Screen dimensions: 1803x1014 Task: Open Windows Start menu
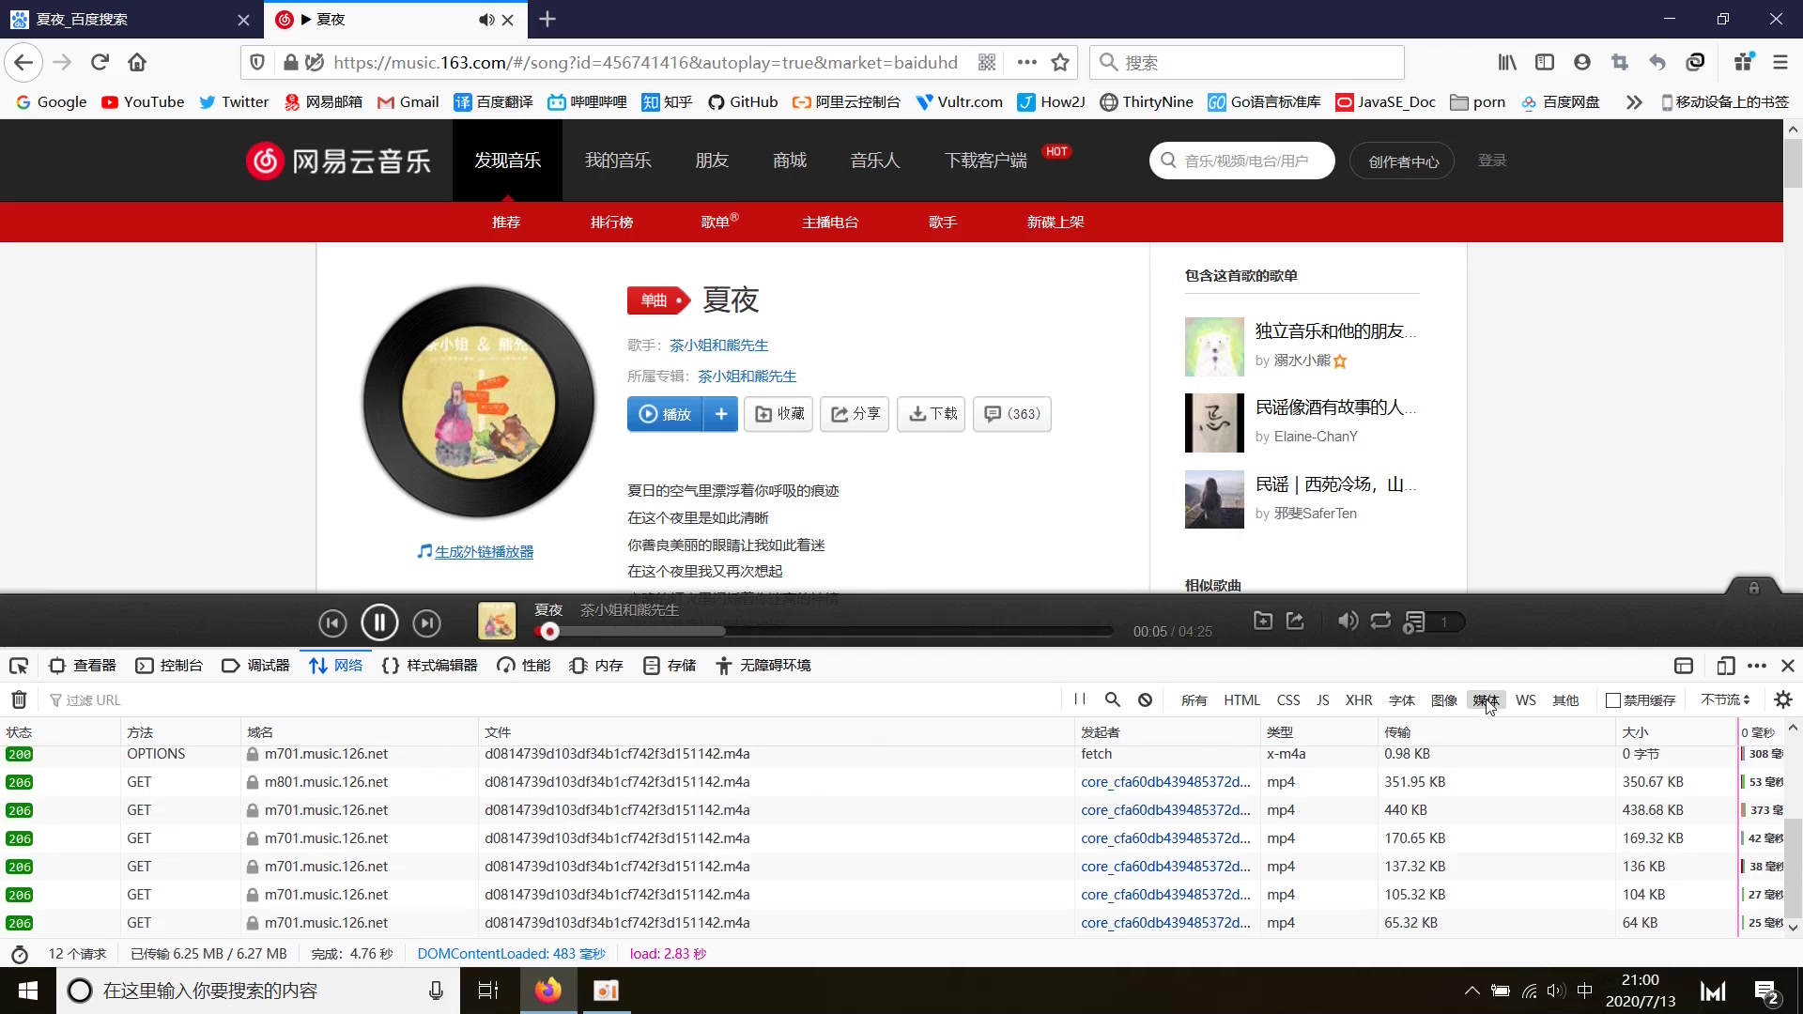(28, 991)
